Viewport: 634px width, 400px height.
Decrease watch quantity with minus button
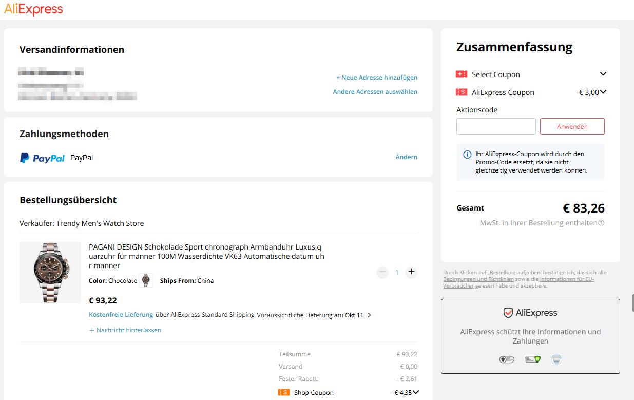click(x=382, y=272)
